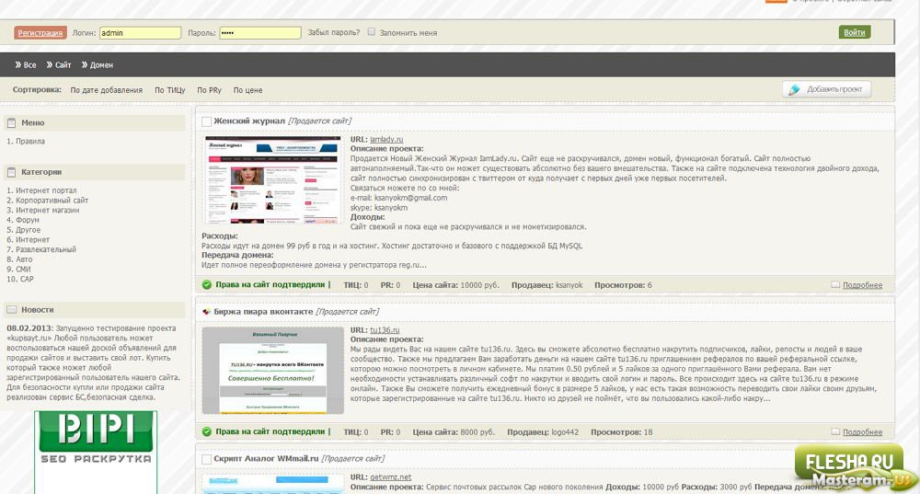Click the price 8000 руб. value
This screenshot has height=494, width=920.
coord(477,431)
